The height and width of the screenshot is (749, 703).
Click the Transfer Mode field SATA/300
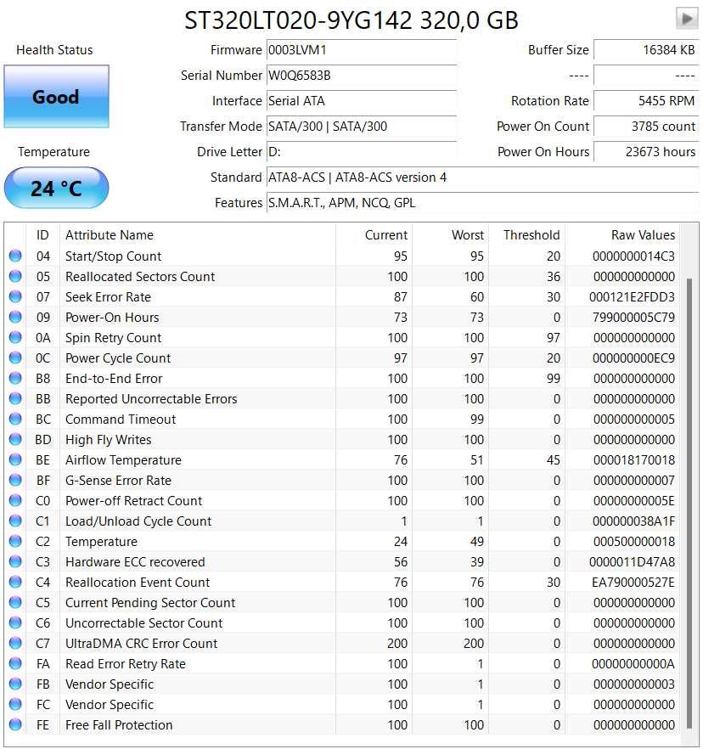362,127
